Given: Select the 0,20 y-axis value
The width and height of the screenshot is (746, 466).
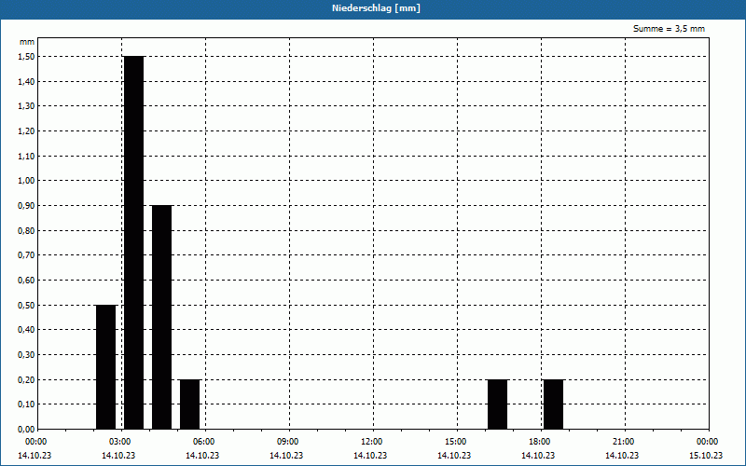Looking at the screenshot, I should pyautogui.click(x=26, y=379).
